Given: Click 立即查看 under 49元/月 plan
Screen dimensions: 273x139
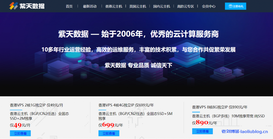Looking at the screenshot, I should [20, 133].
